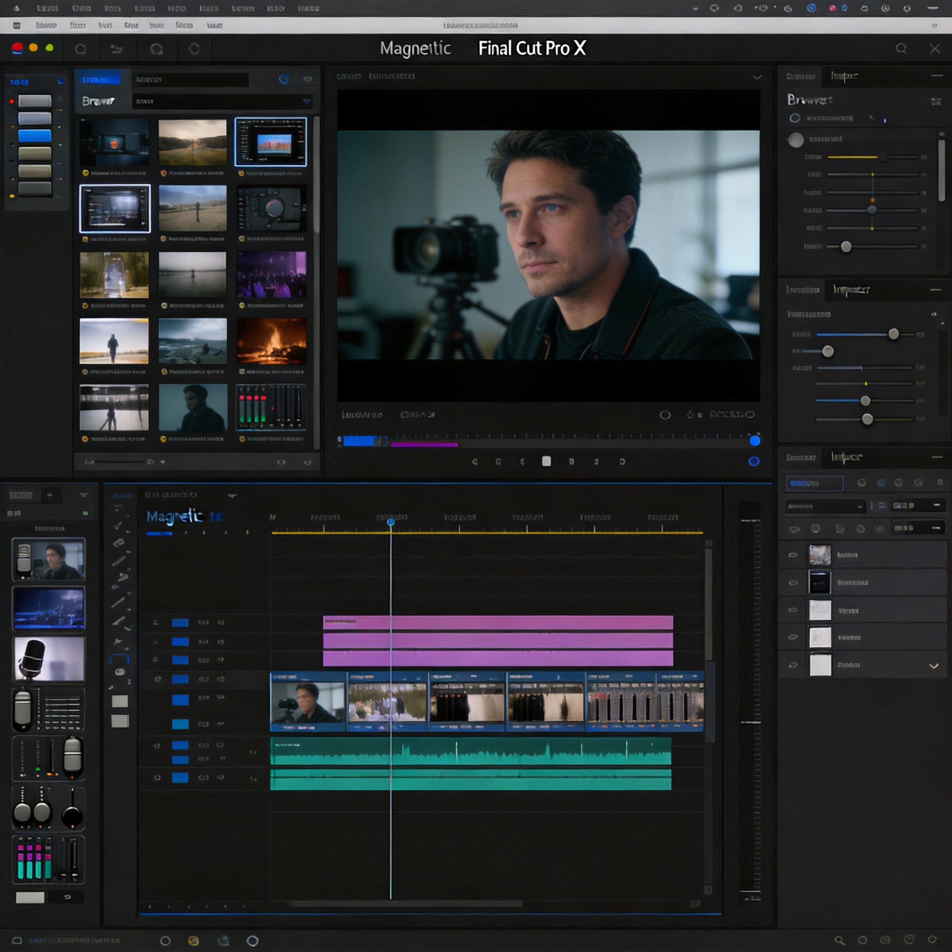Click the blue ring button right of the transport controls
Image resolution: width=952 pixels, height=952 pixels.
(754, 461)
